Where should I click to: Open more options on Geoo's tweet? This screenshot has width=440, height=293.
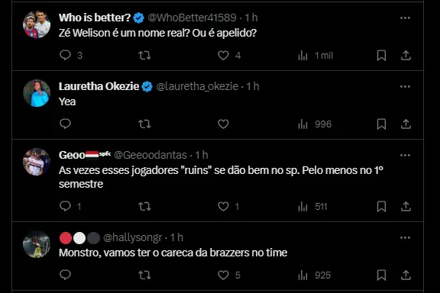pos(405,156)
